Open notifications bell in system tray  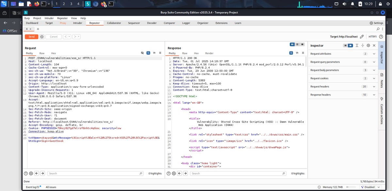point(352,4)
